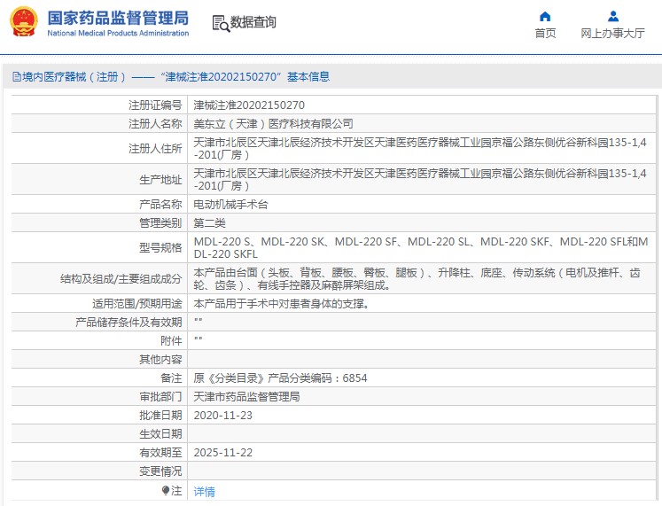The image size is (662, 506).
Task: Click the 附件 row label
Action: 171,341
